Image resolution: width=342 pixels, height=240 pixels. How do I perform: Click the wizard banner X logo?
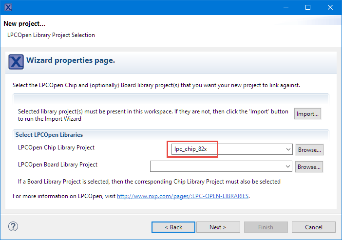coord(16,62)
